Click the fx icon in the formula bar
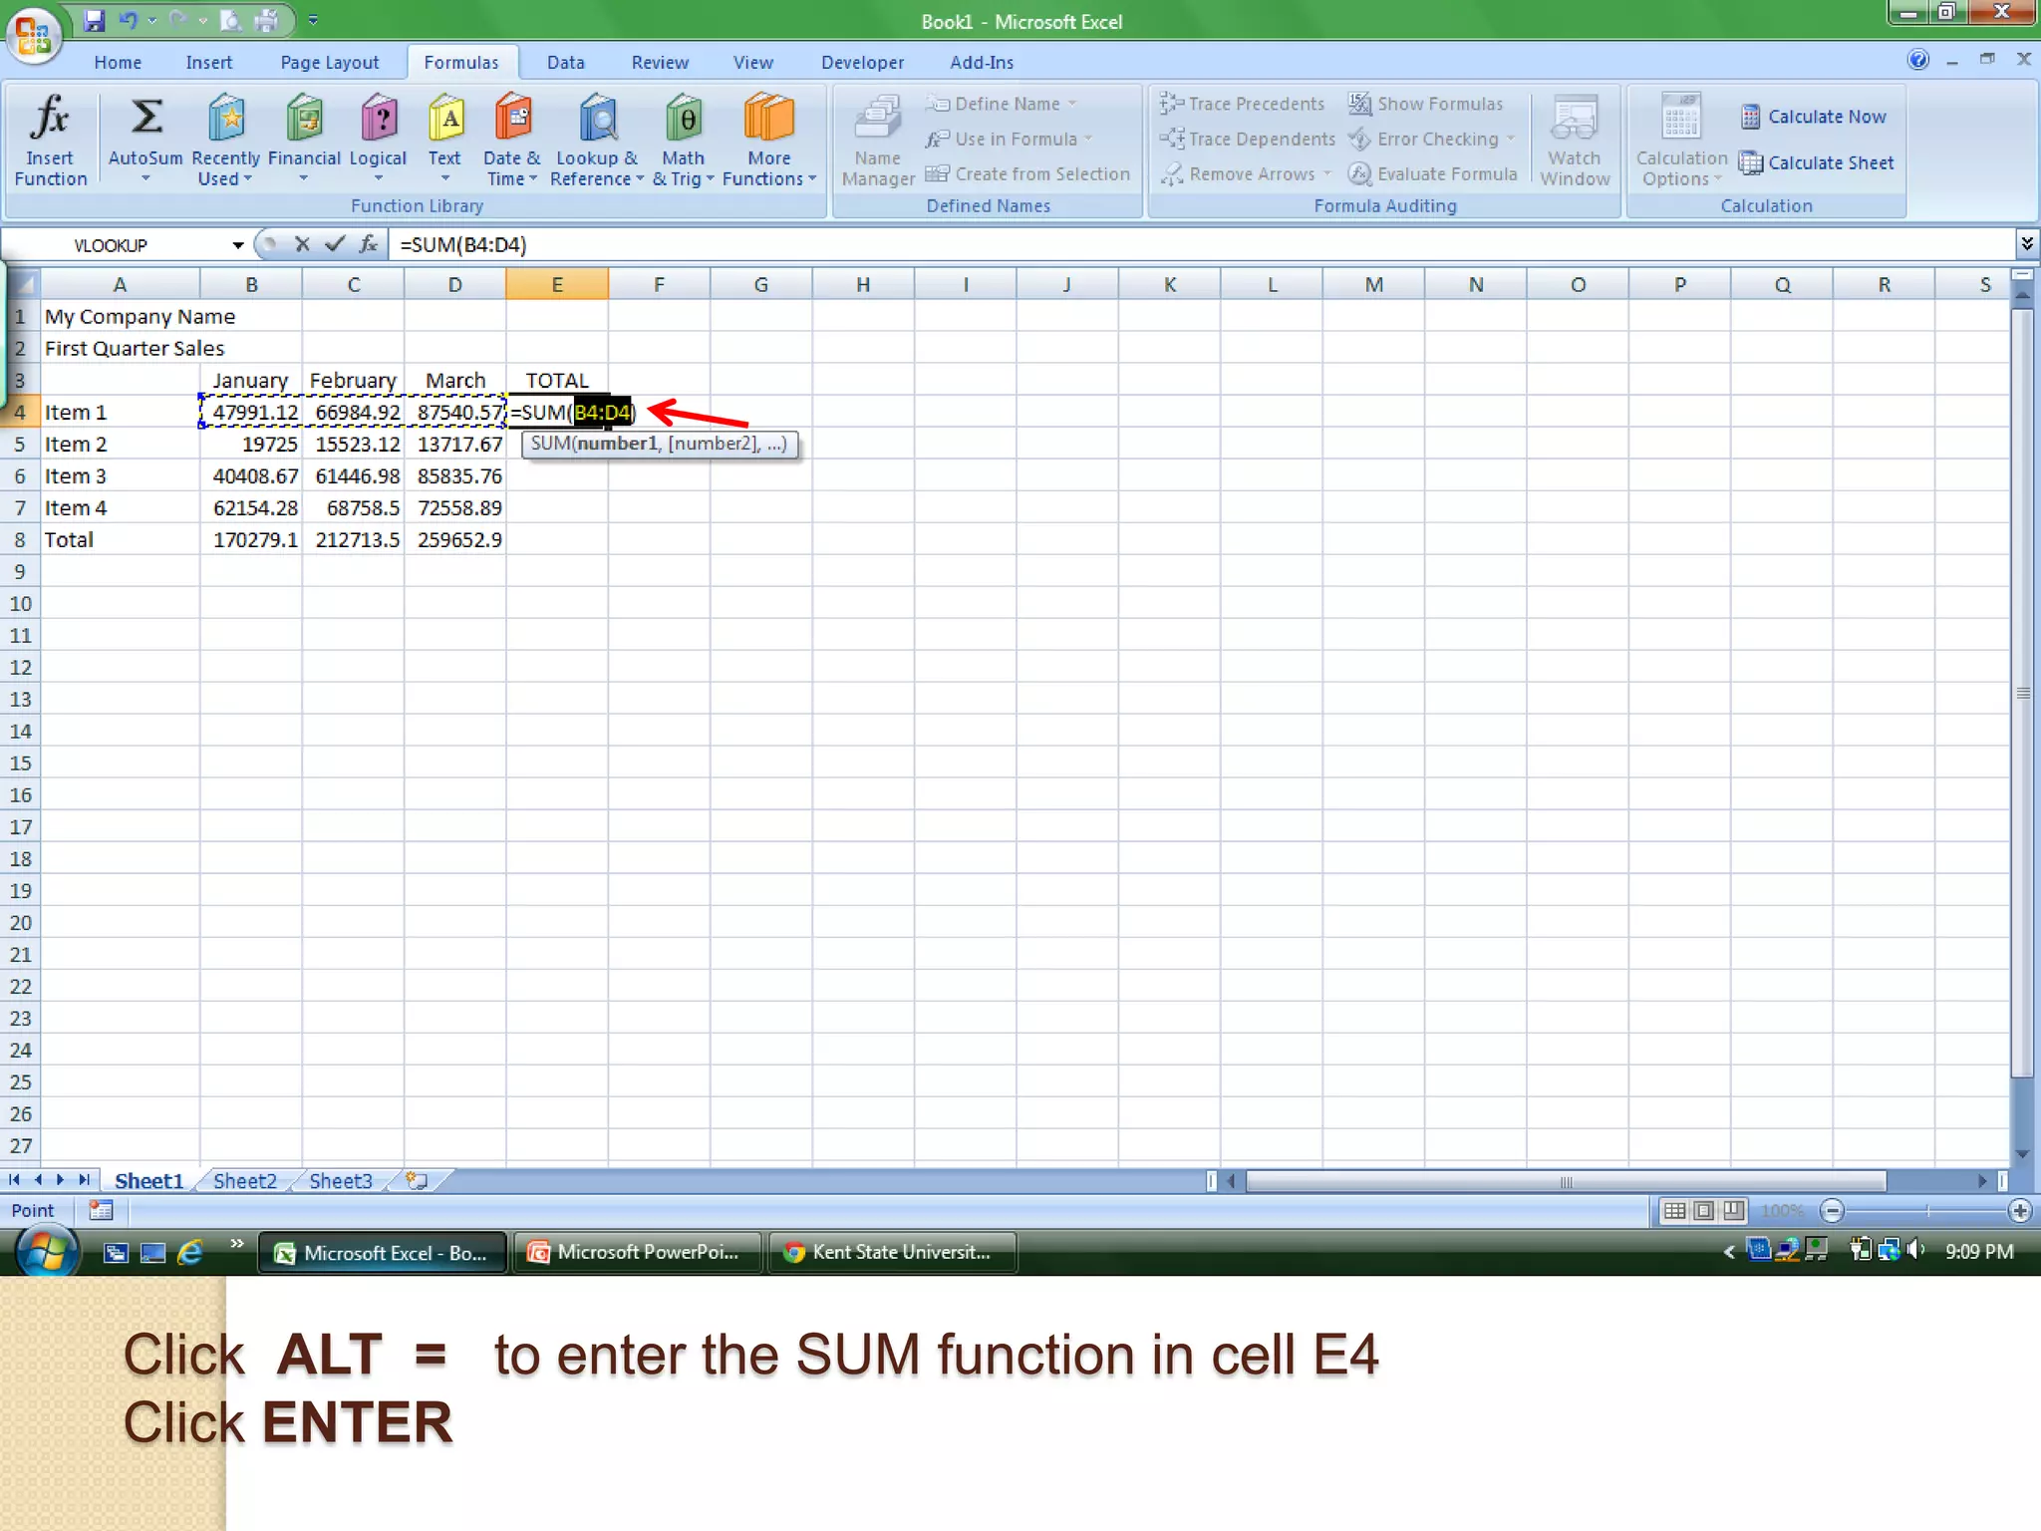 368,244
